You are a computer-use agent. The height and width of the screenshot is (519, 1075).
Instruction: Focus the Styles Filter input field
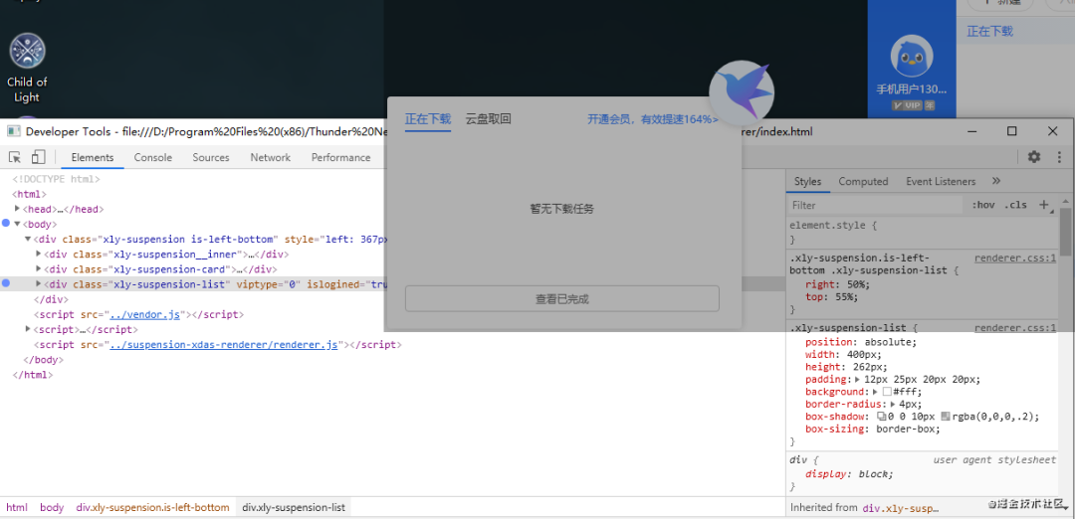[876, 206]
